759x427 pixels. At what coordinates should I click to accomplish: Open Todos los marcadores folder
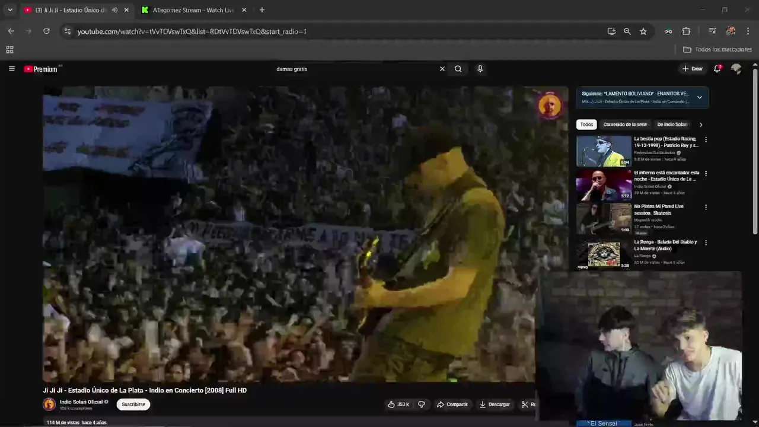pos(717,50)
